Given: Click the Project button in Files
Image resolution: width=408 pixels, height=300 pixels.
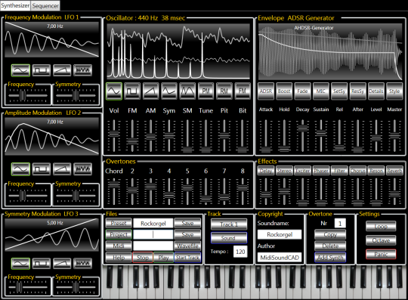Looking at the screenshot, I should (119, 234).
